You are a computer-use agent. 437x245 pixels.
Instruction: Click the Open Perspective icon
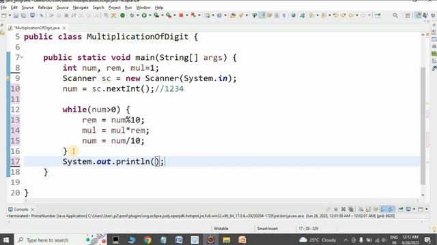[x=408, y=16]
